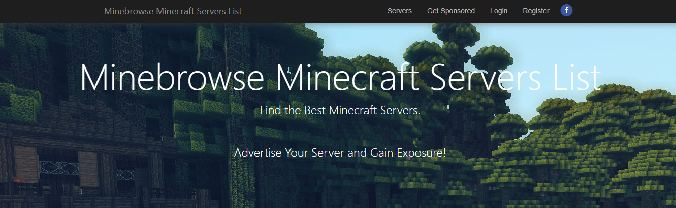Click the large Minebrowse Minecraft Servers List heading
This screenshot has width=676, height=208.
click(340, 77)
